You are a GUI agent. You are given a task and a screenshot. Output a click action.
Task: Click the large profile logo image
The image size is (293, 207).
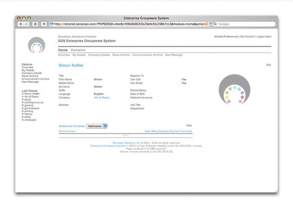[234, 89]
